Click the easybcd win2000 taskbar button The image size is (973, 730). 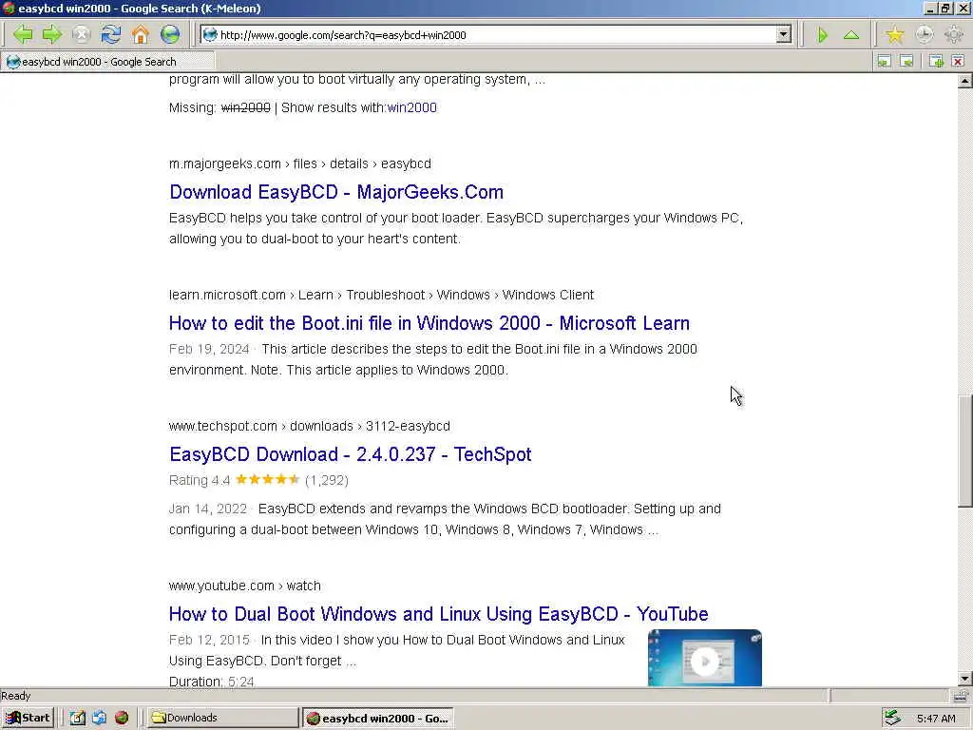pyautogui.click(x=378, y=719)
